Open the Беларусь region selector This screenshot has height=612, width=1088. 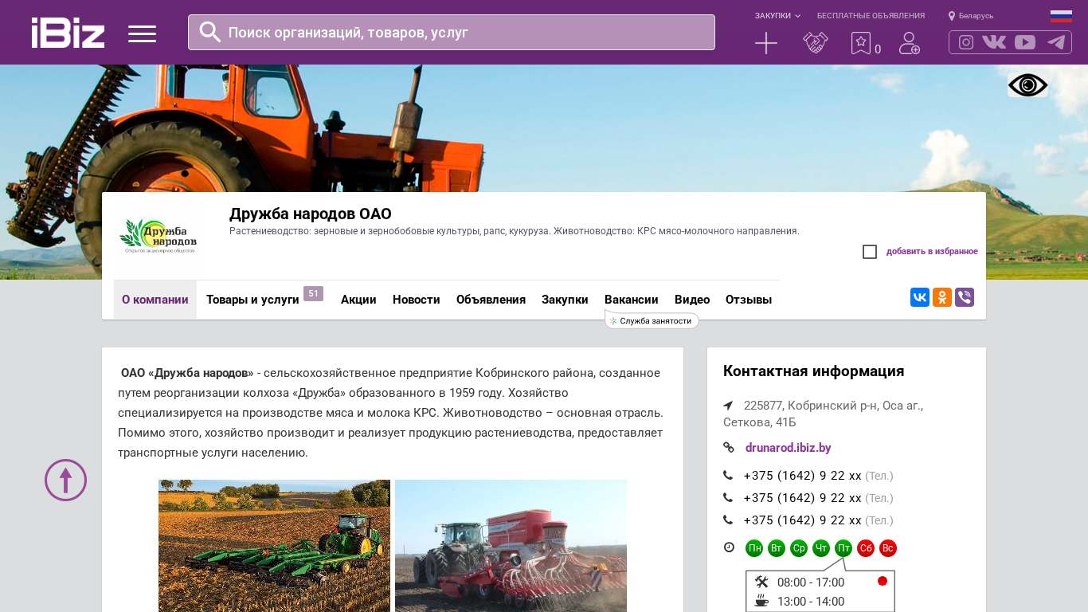[x=976, y=16]
